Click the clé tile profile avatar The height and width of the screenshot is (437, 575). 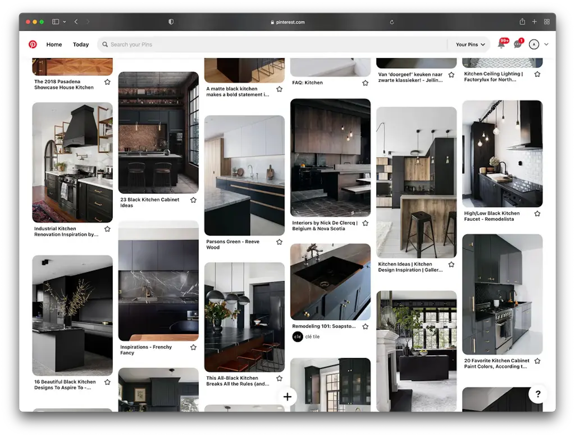298,336
